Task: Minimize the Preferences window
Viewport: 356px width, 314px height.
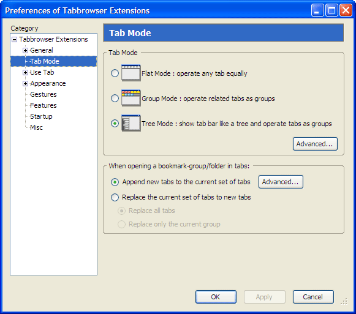Action: (x=317, y=10)
